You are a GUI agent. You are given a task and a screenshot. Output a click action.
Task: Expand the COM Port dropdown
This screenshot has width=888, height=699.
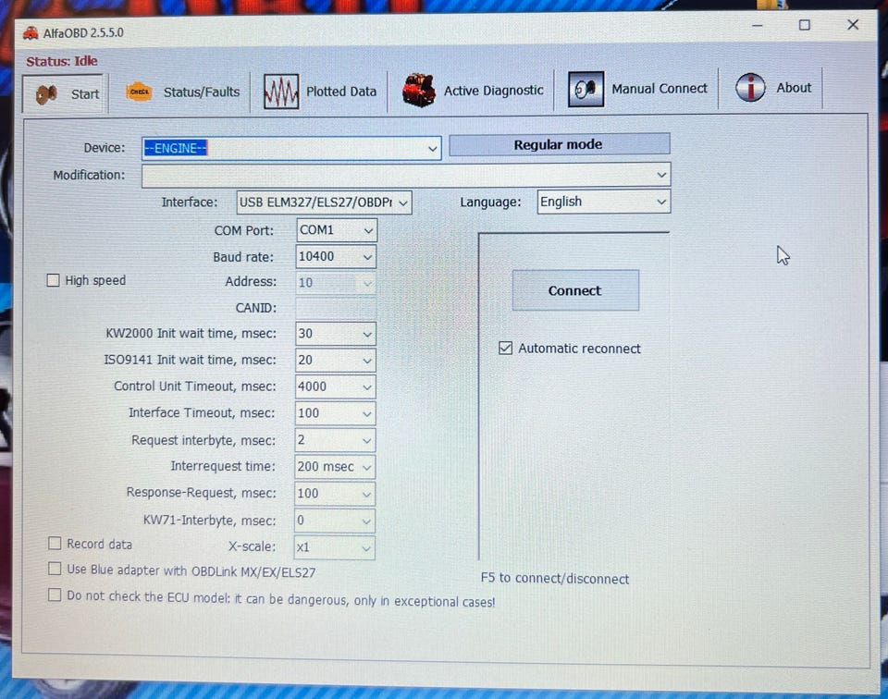[x=368, y=230]
